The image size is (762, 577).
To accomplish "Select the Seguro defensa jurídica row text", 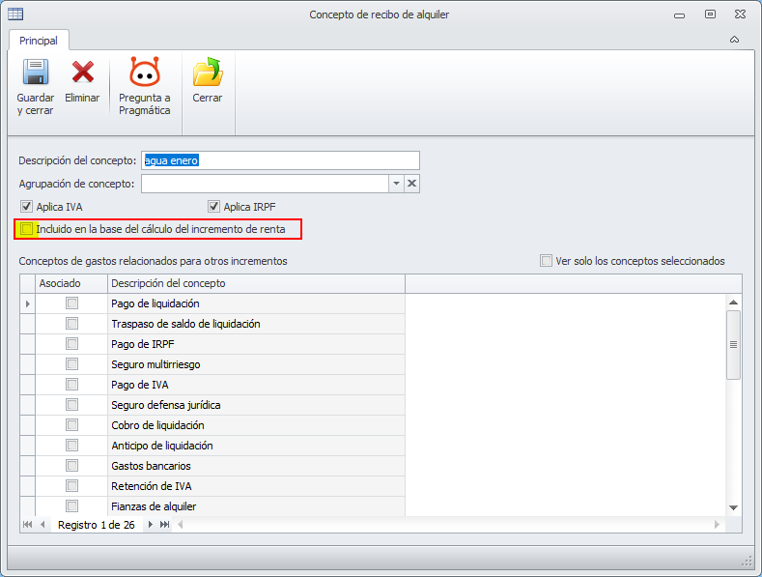I will 166,405.
